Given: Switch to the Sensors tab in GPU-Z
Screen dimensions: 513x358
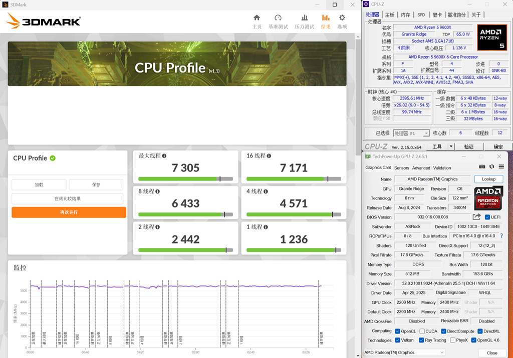Looking at the screenshot, I should tap(401, 168).
